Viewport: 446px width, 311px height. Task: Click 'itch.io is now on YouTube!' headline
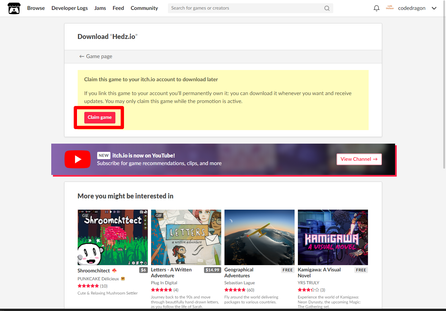coord(143,155)
